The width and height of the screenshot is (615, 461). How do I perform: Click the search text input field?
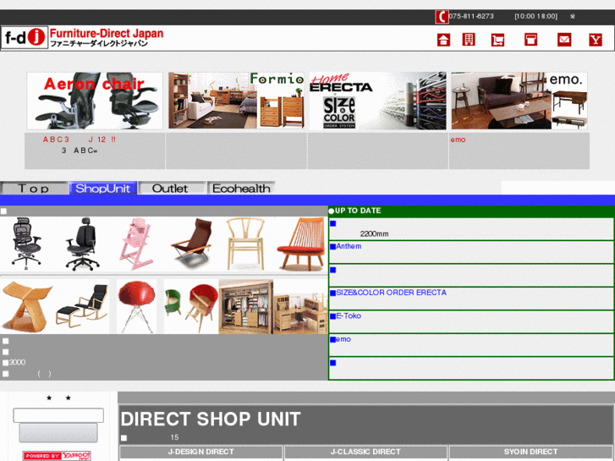click(58, 415)
